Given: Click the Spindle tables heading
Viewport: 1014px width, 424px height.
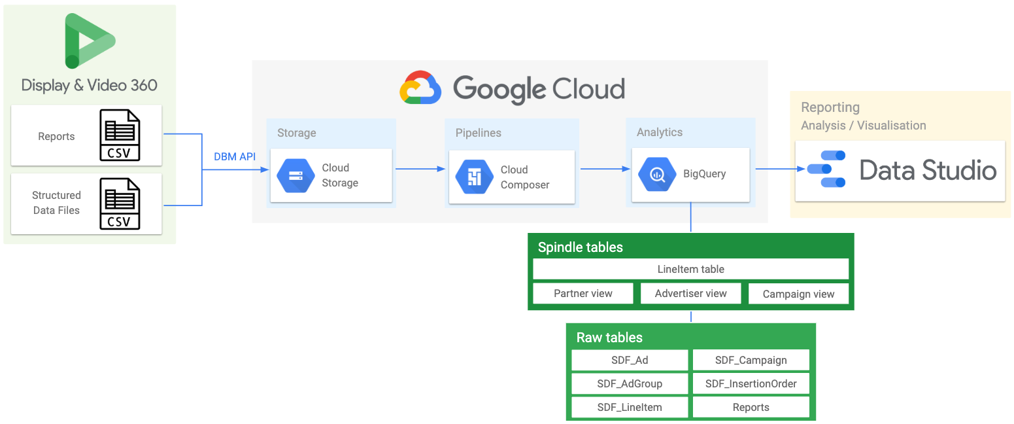Looking at the screenshot, I should point(581,247).
